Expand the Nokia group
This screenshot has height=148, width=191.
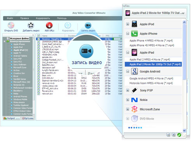pos(128,100)
